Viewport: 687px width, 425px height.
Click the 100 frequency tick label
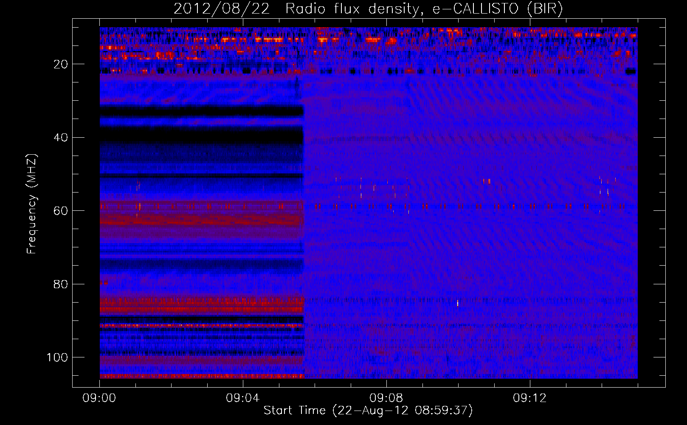[57, 357]
